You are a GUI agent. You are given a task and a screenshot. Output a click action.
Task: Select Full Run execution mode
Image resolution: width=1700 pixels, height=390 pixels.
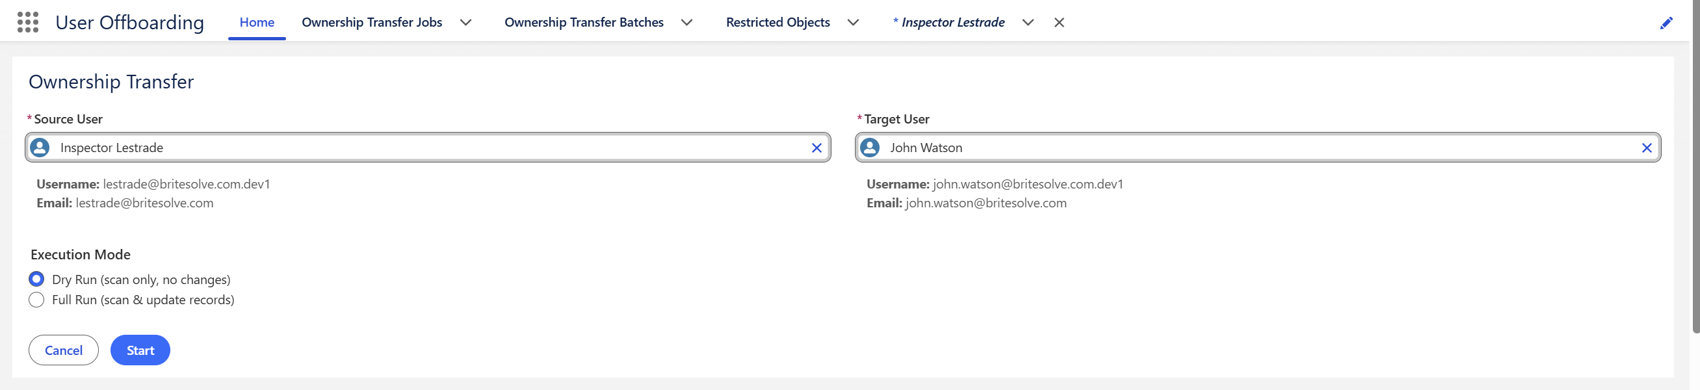point(36,300)
